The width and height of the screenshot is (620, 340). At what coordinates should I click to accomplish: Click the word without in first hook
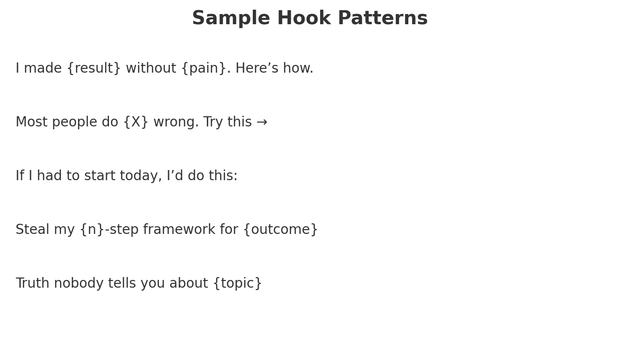click(x=151, y=68)
